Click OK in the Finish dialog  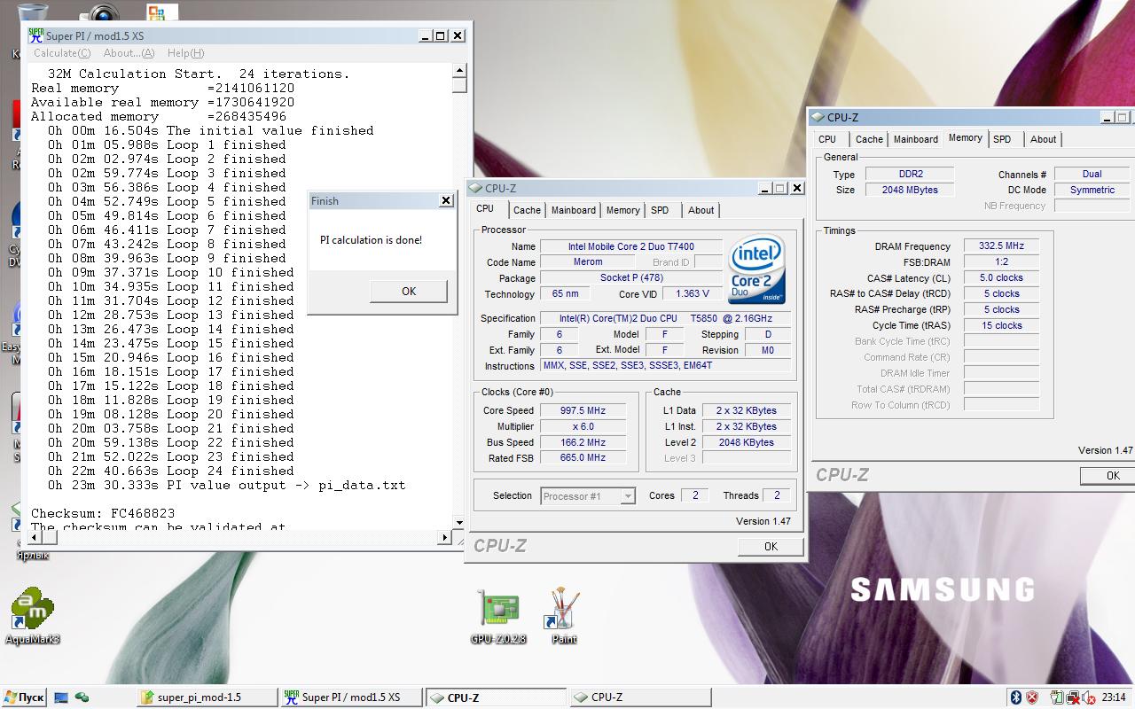pos(409,291)
